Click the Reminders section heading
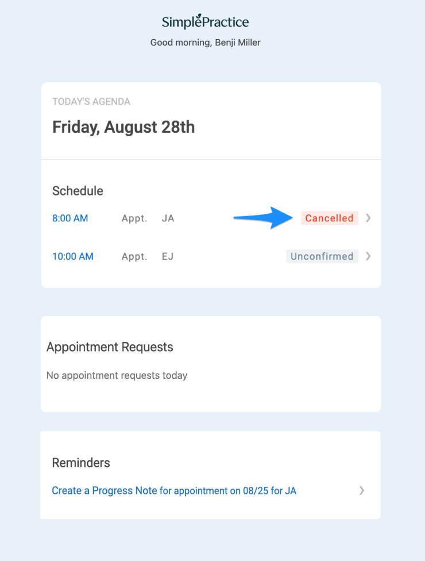This screenshot has height=561, width=425. click(81, 463)
